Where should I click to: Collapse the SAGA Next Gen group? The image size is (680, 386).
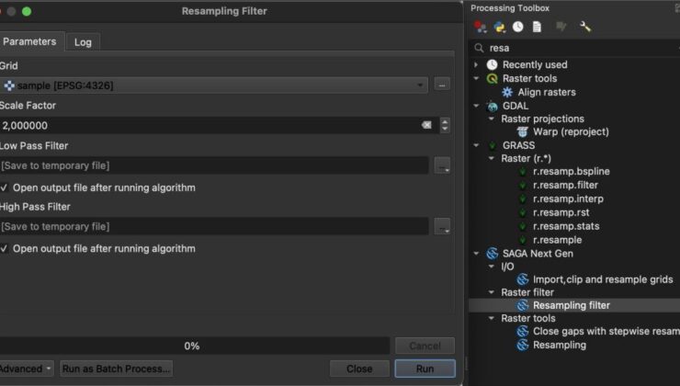[x=476, y=254]
